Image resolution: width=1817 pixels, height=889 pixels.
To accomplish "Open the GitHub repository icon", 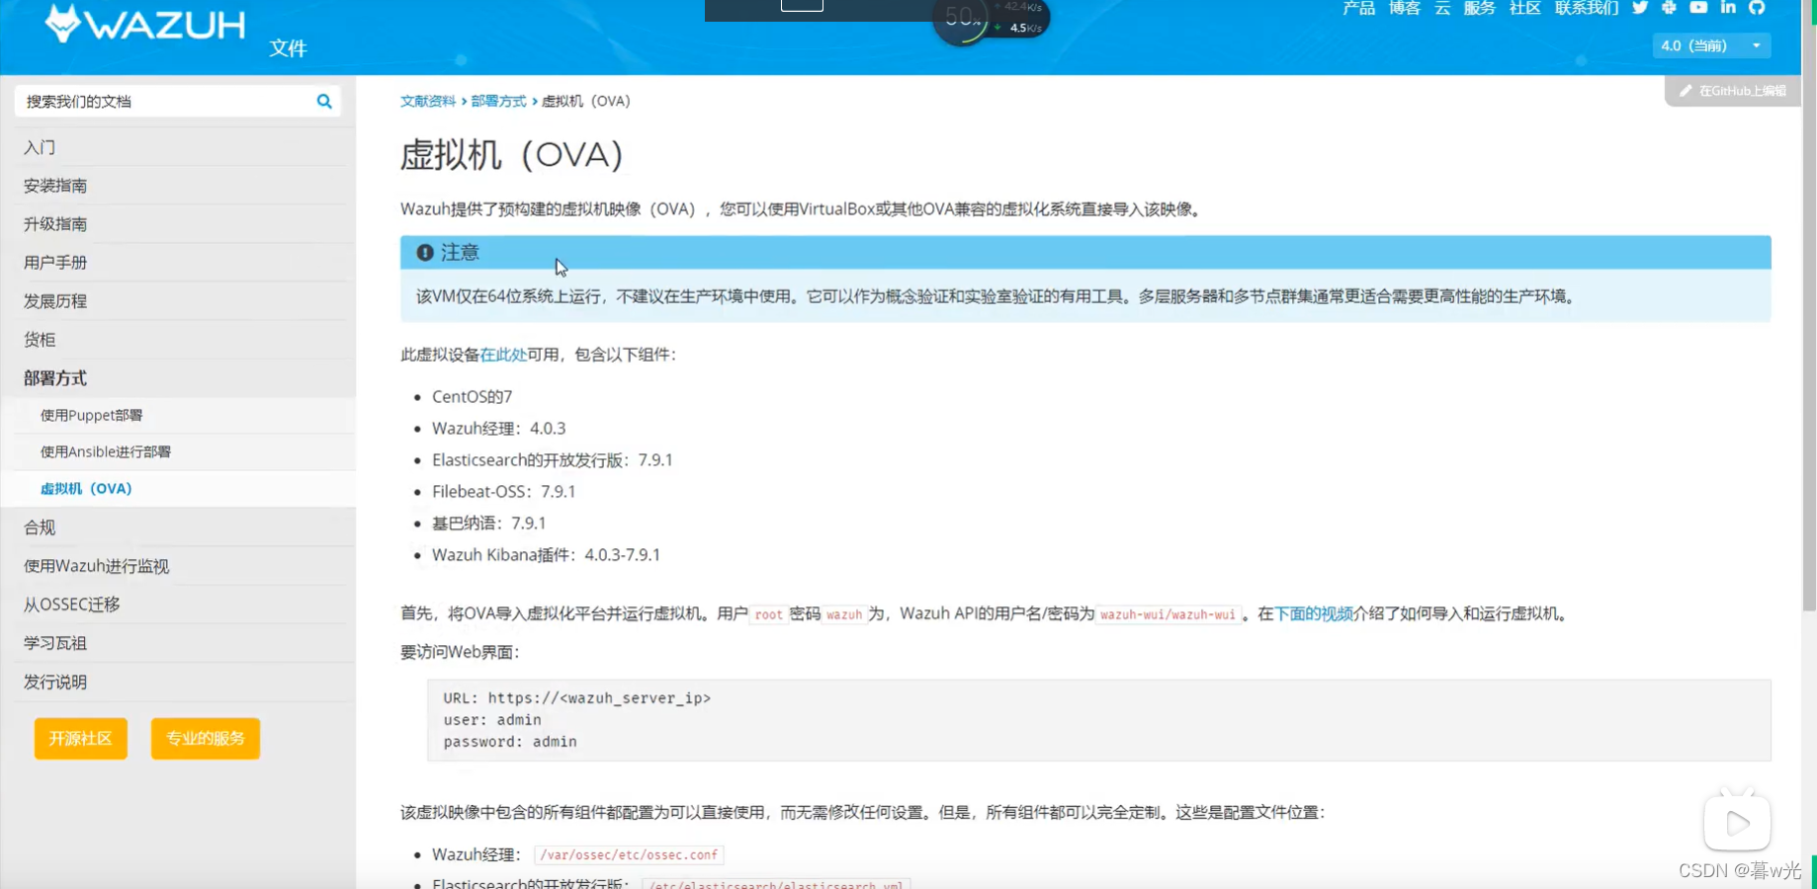I will click(1757, 8).
